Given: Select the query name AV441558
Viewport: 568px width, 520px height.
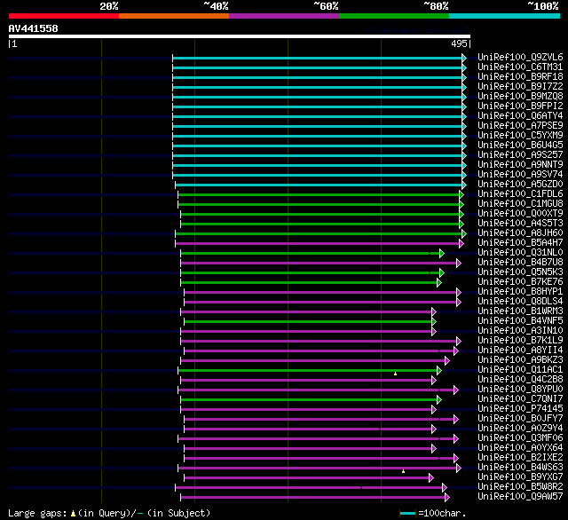Looking at the screenshot, I should (34, 28).
